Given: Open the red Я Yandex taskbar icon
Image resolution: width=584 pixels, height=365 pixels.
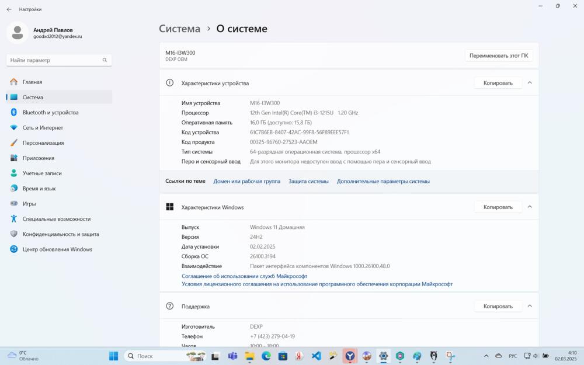Looking at the screenshot, I should pyautogui.click(x=299, y=356).
